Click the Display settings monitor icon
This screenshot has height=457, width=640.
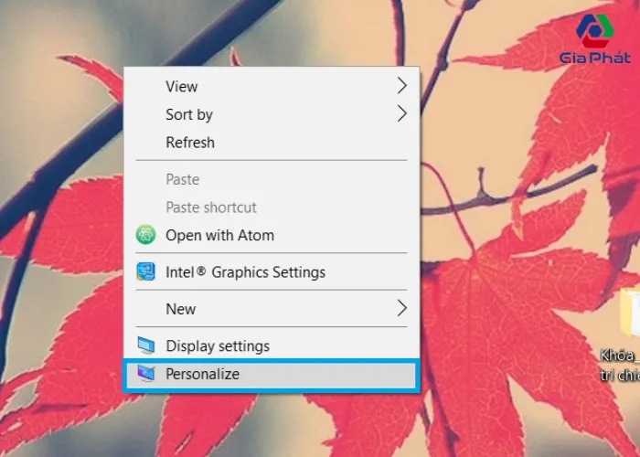145,345
